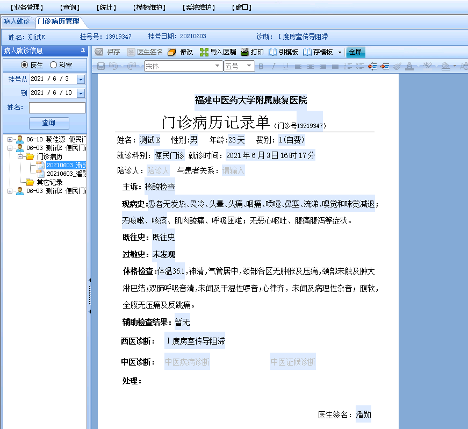Toggle underline formatting
The width and height of the screenshot is (468, 429).
[x=286, y=66]
